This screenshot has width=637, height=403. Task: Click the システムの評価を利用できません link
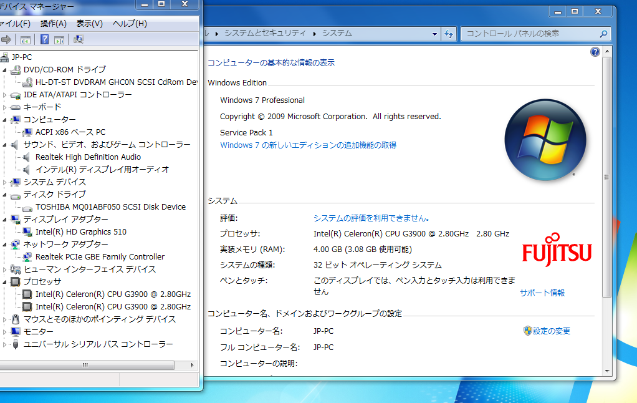click(370, 218)
